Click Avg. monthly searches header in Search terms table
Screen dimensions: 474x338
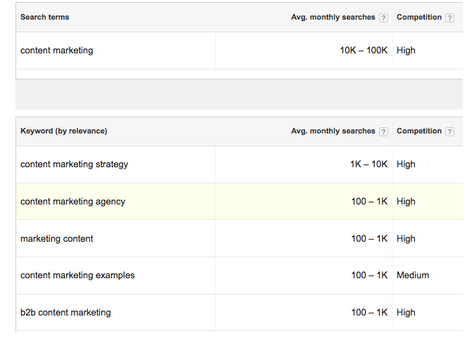click(333, 17)
